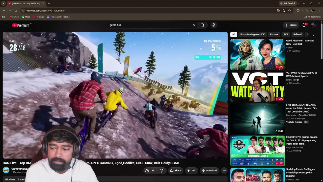Select the Esports filter chip
The height and width of the screenshot is (182, 323).
(x=274, y=34)
